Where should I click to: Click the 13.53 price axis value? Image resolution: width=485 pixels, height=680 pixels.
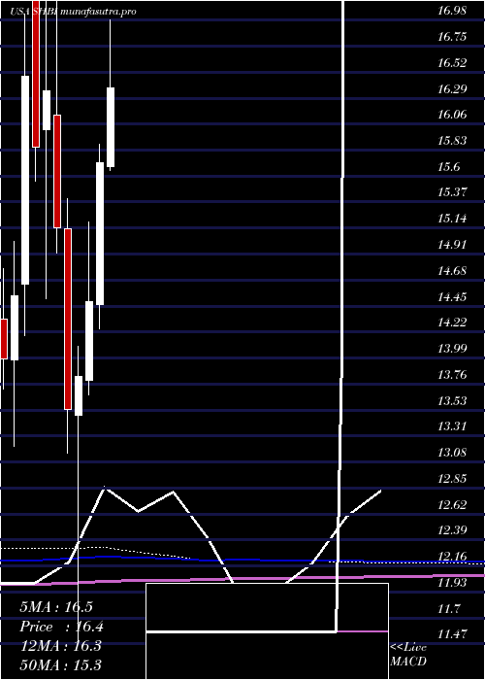452,400
